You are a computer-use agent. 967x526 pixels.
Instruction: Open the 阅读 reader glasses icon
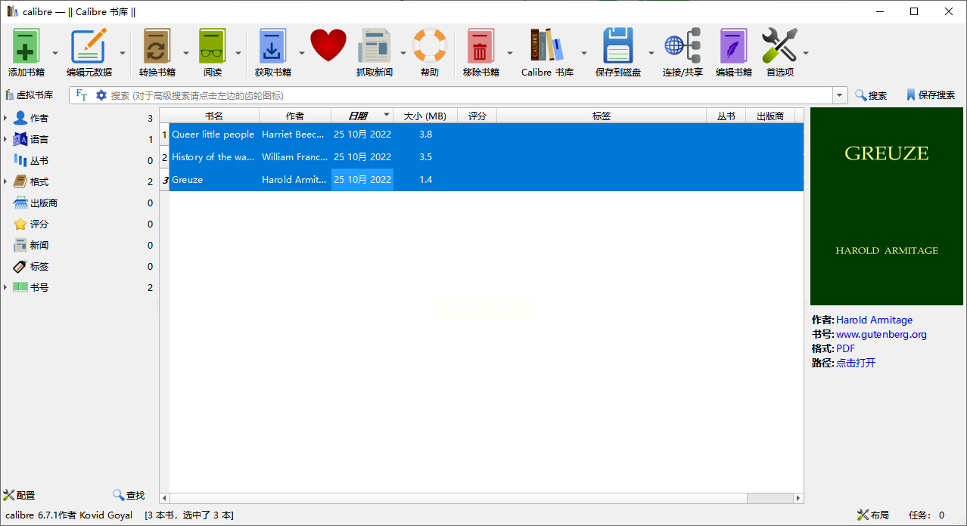(213, 47)
